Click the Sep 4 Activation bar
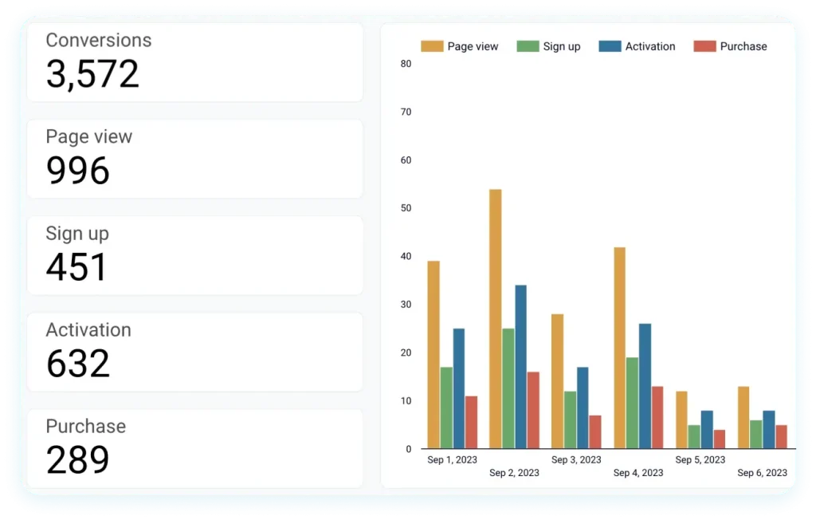The image size is (816, 520). (644, 386)
